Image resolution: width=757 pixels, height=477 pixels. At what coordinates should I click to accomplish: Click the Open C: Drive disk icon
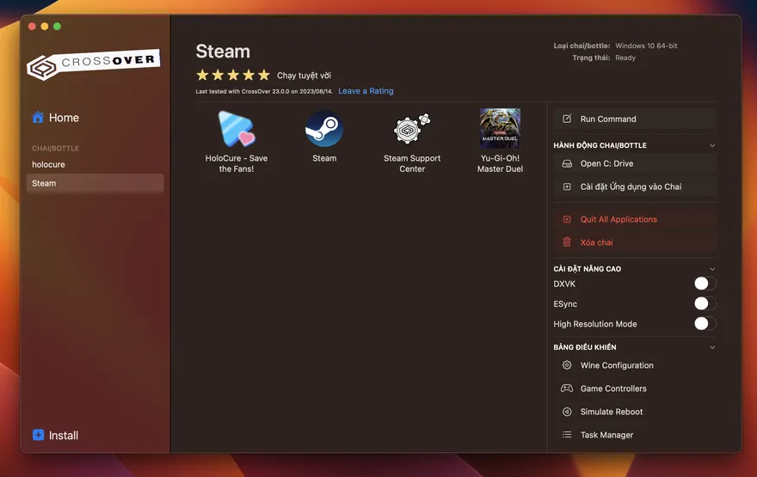(567, 163)
